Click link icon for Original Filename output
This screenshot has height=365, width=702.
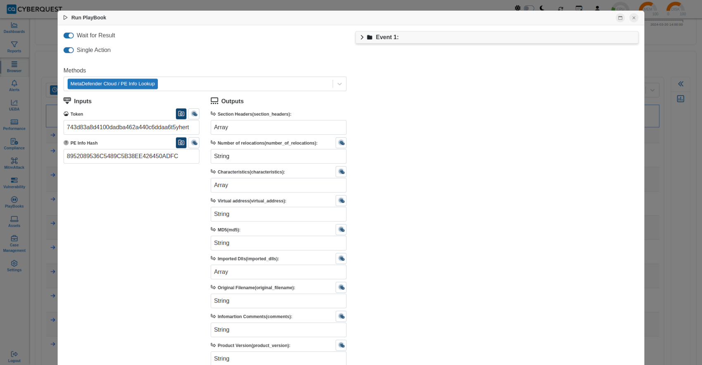coord(341,287)
